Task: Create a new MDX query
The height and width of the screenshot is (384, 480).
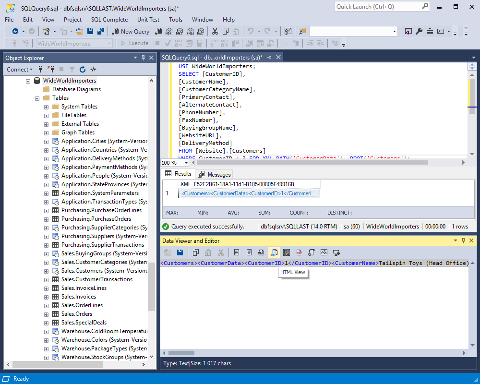Action: (169, 31)
